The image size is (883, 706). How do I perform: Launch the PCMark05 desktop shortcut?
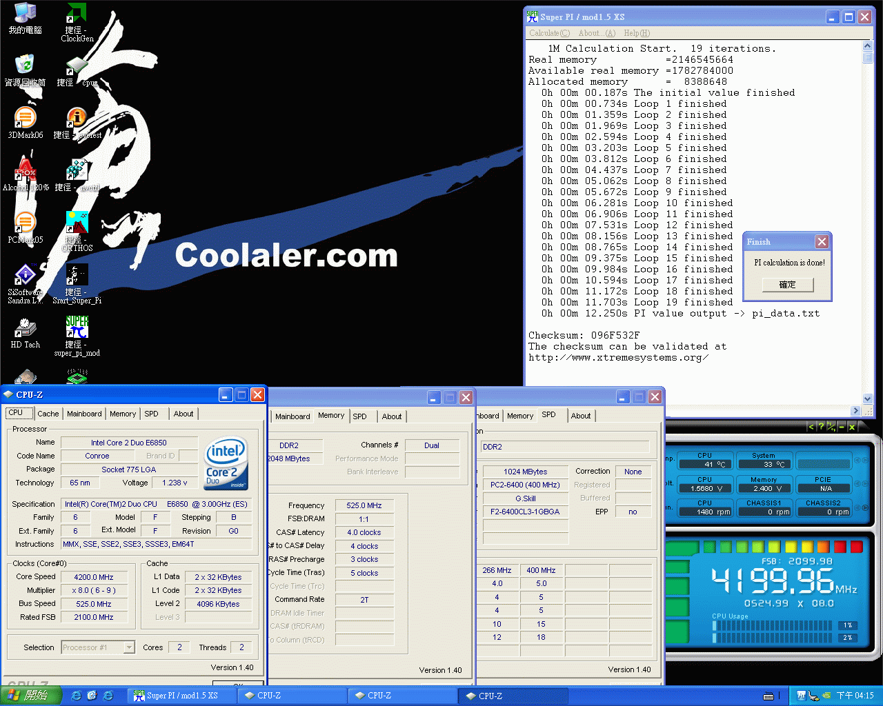point(26,228)
